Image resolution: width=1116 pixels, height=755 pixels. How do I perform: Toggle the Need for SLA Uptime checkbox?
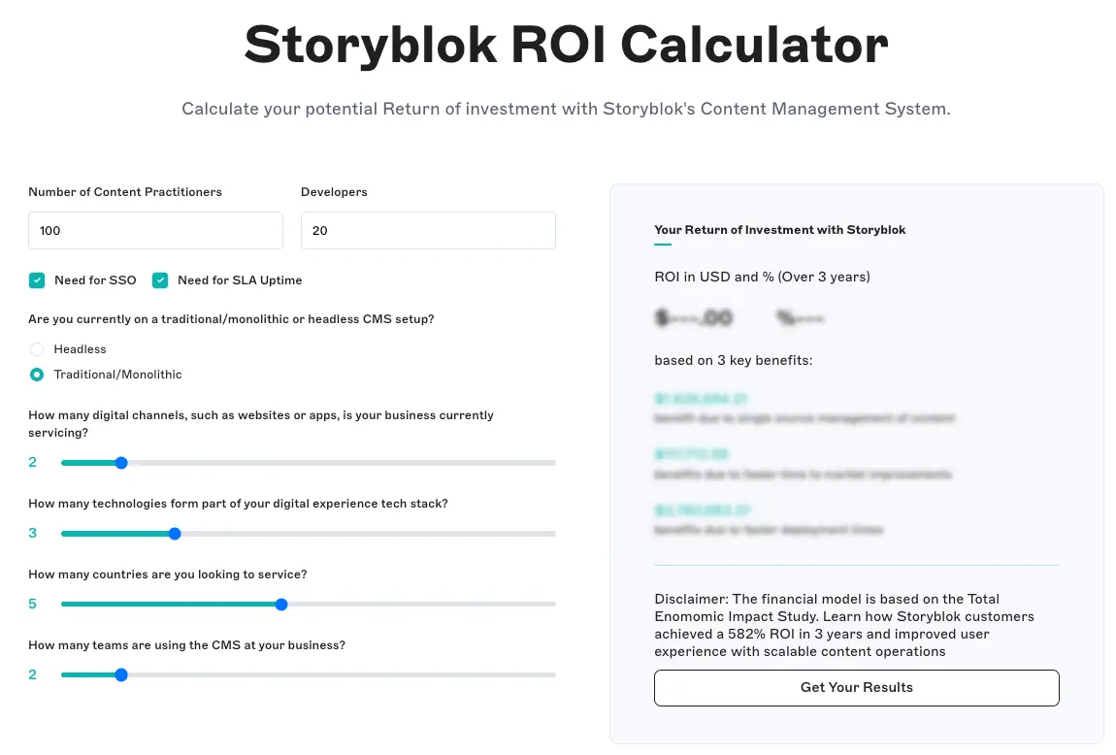point(160,279)
